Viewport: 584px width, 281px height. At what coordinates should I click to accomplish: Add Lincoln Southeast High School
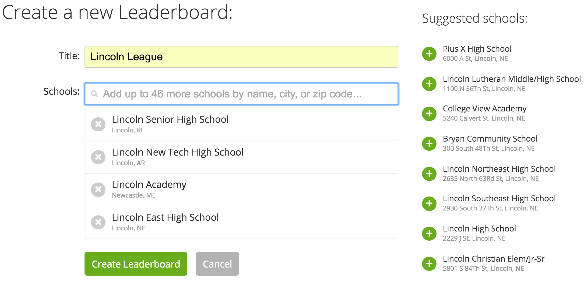[429, 203]
